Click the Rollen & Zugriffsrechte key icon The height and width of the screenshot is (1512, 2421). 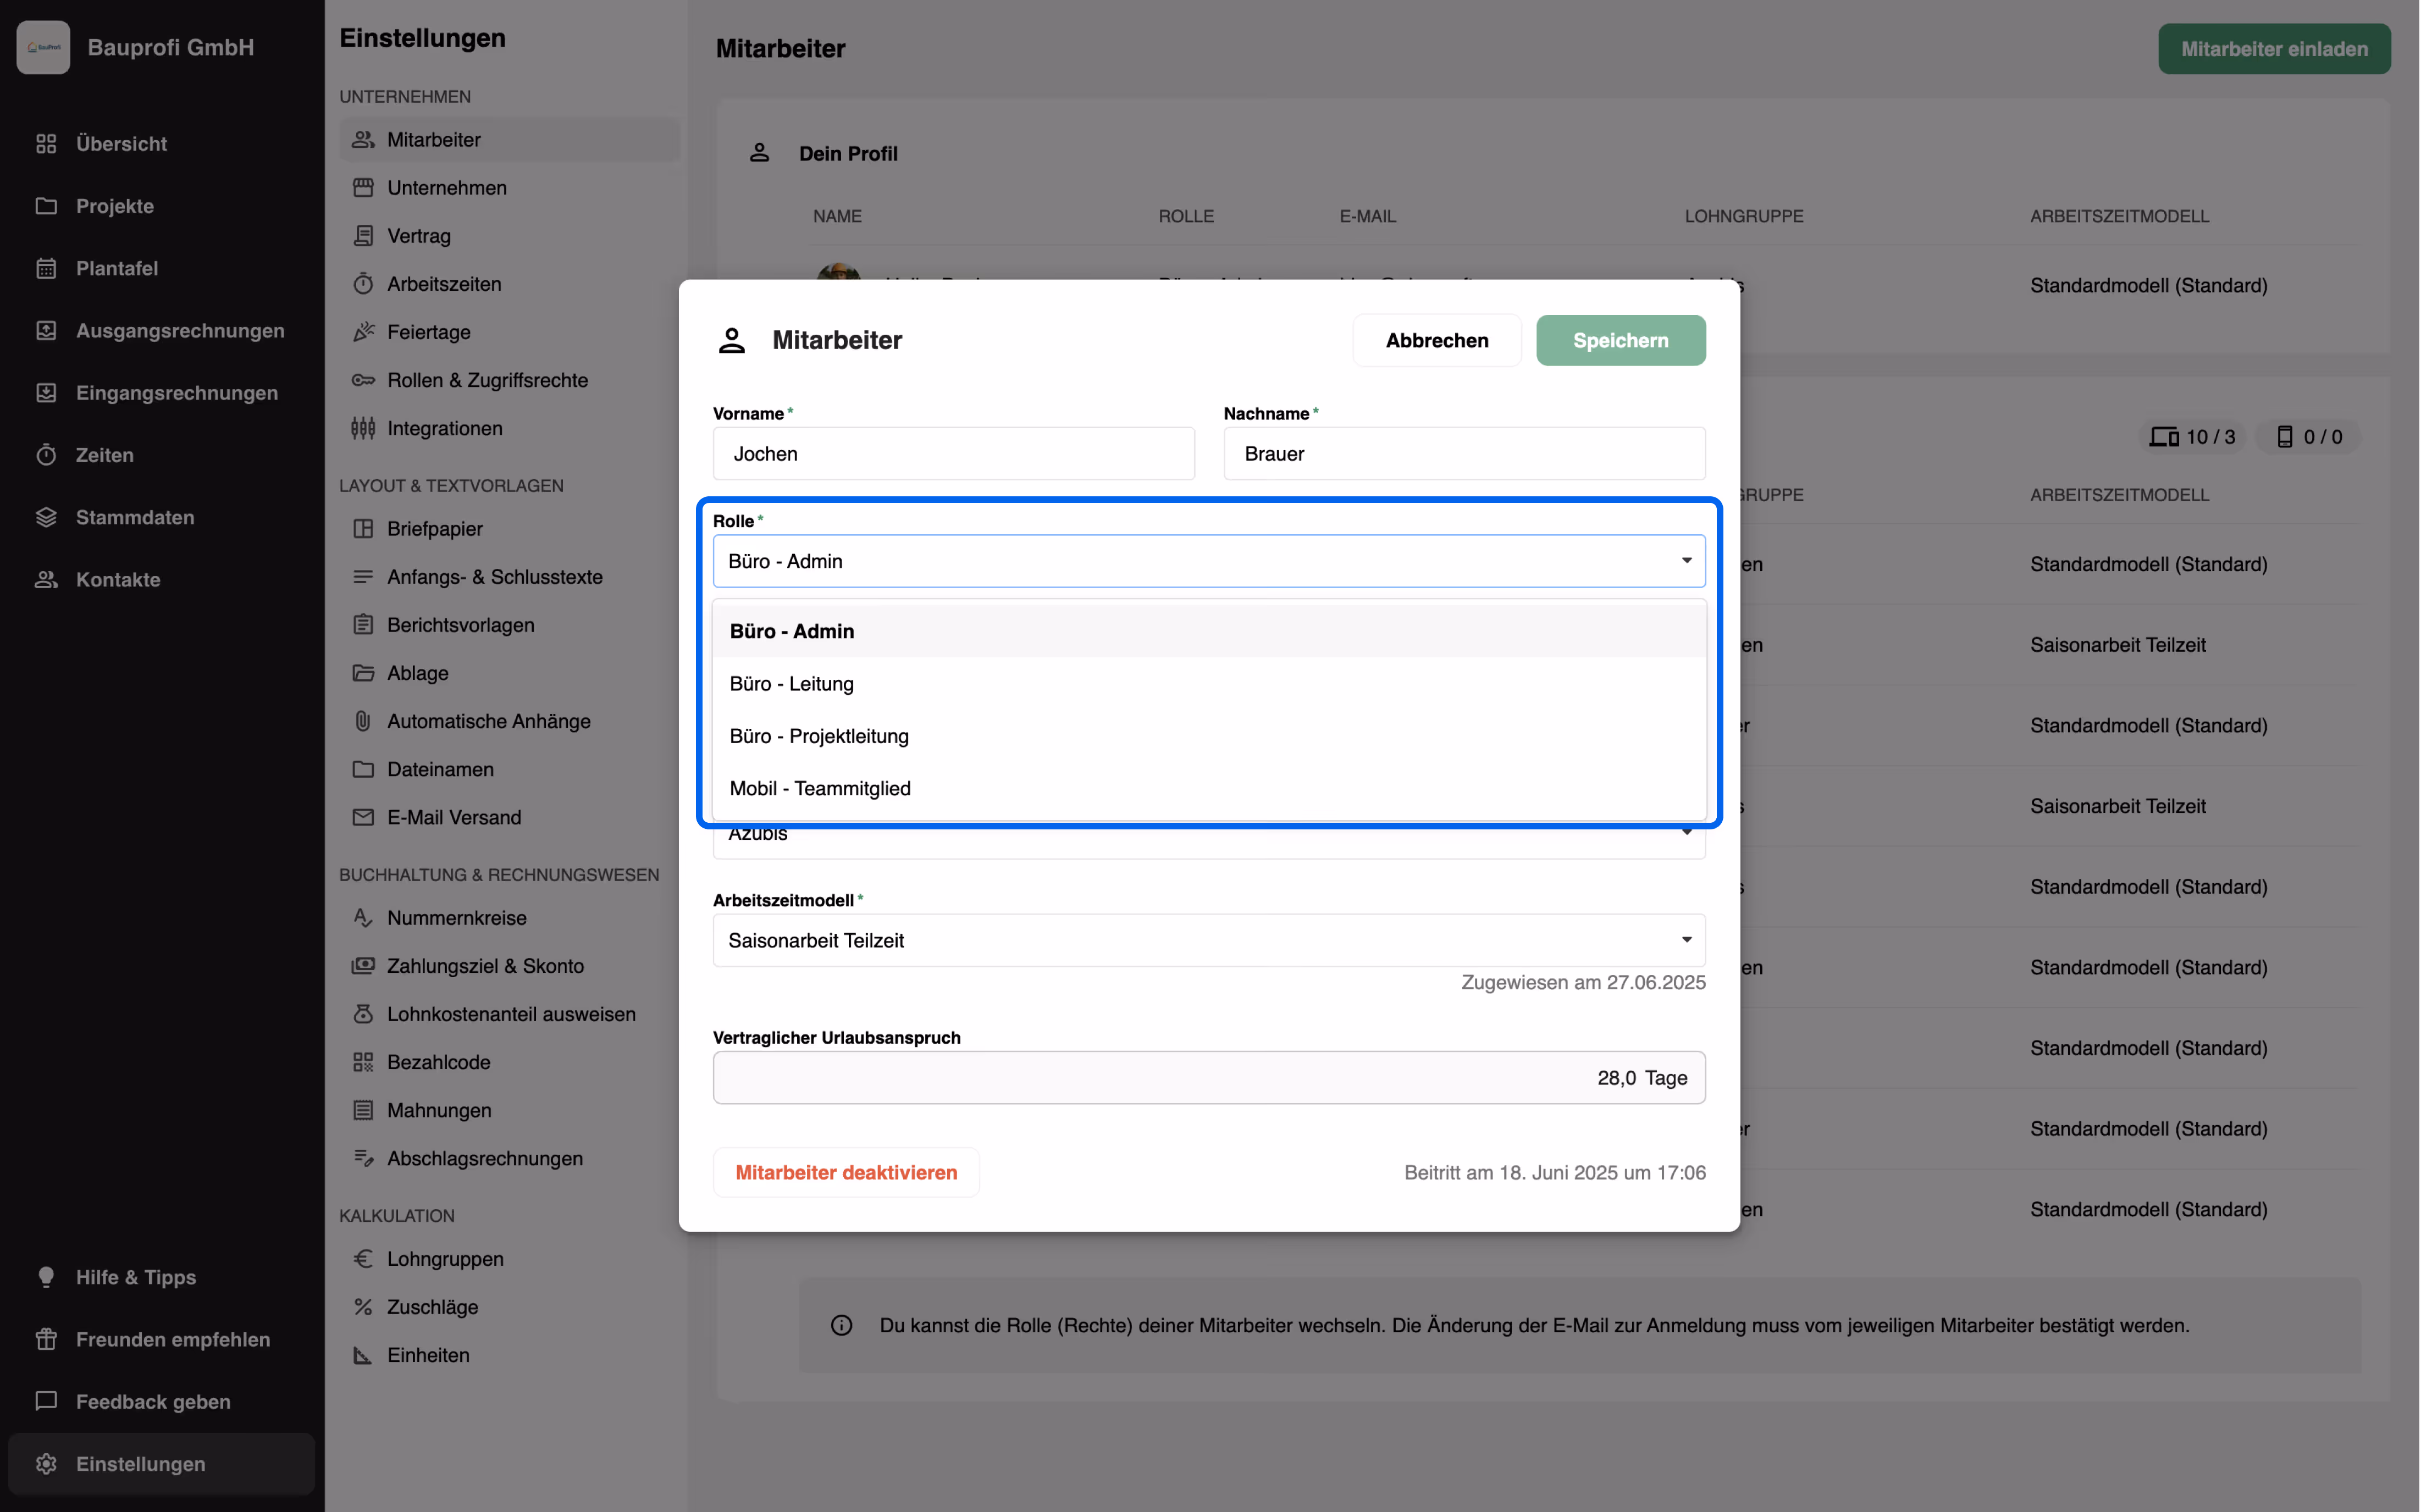click(x=363, y=380)
